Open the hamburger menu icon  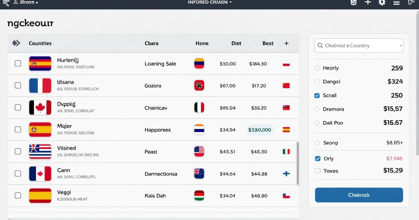pyautogui.click(x=6, y=3)
